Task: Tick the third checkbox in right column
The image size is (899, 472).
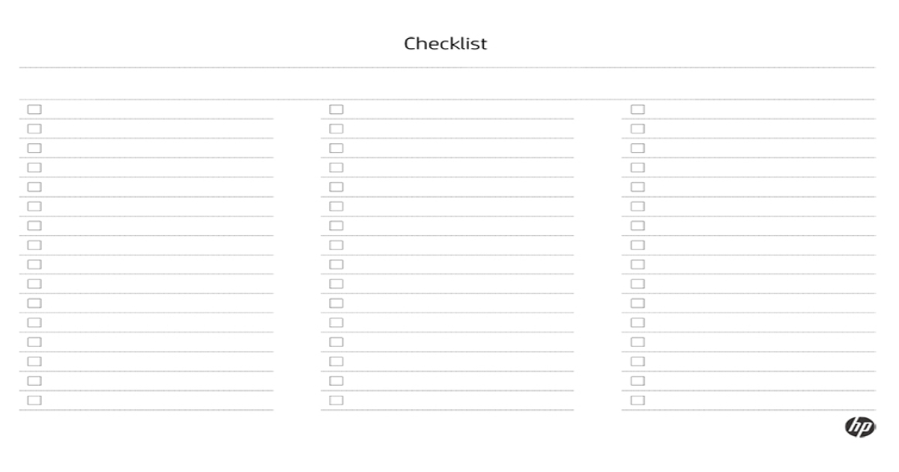Action: tap(638, 148)
